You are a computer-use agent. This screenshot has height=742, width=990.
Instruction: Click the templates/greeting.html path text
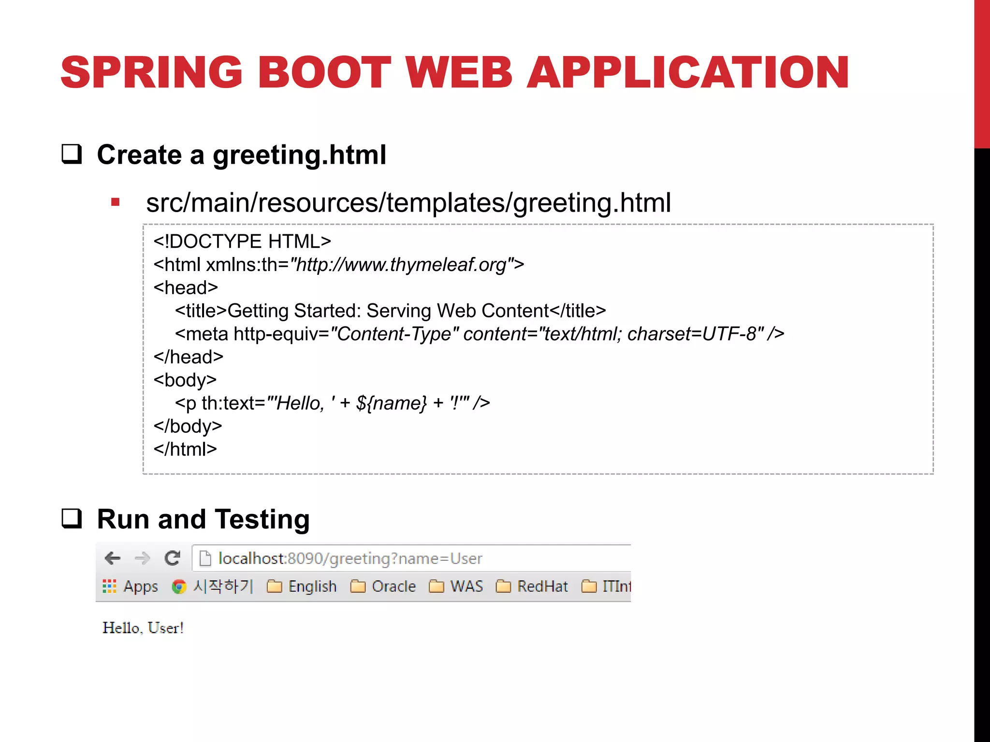click(527, 202)
